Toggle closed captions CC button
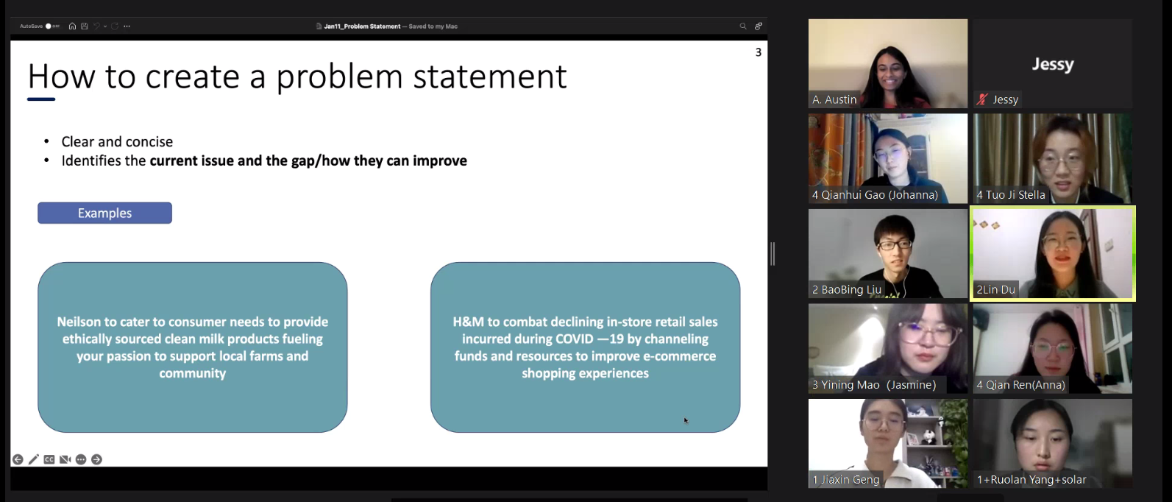This screenshot has width=1172, height=502. [x=49, y=460]
